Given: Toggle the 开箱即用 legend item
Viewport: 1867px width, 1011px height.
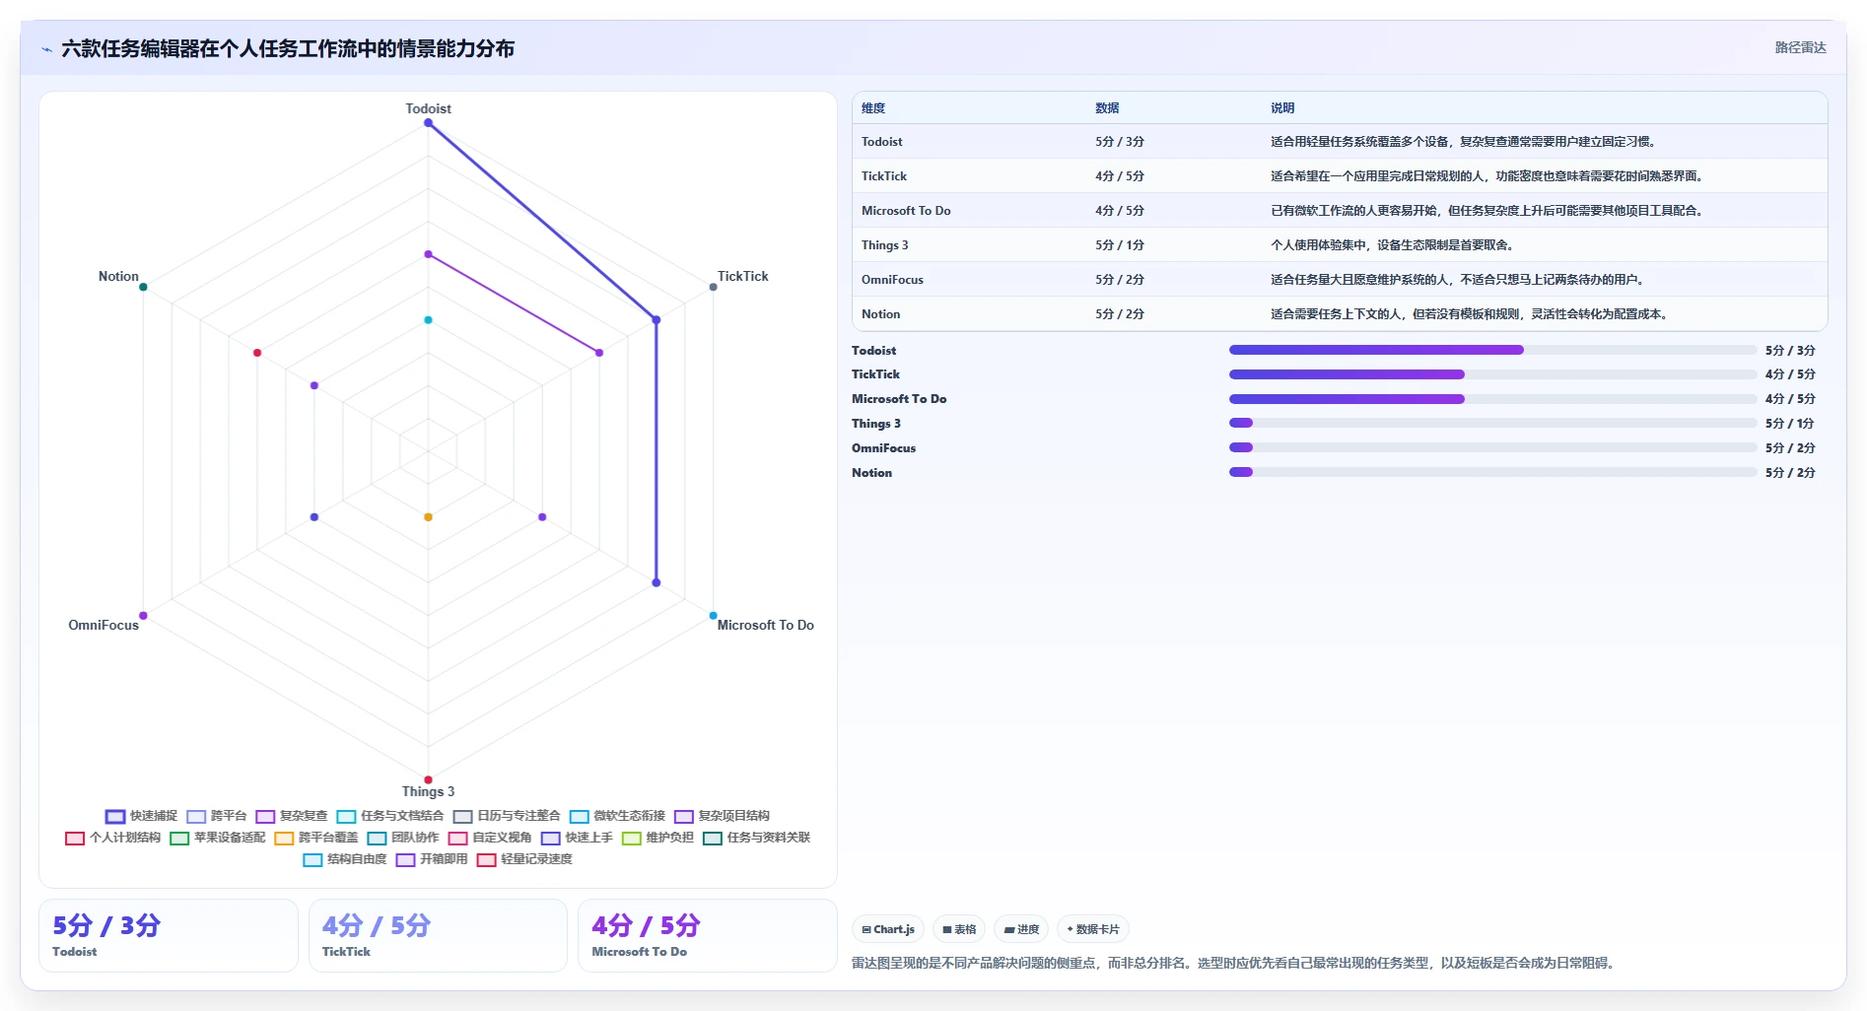Looking at the screenshot, I should tap(432, 859).
